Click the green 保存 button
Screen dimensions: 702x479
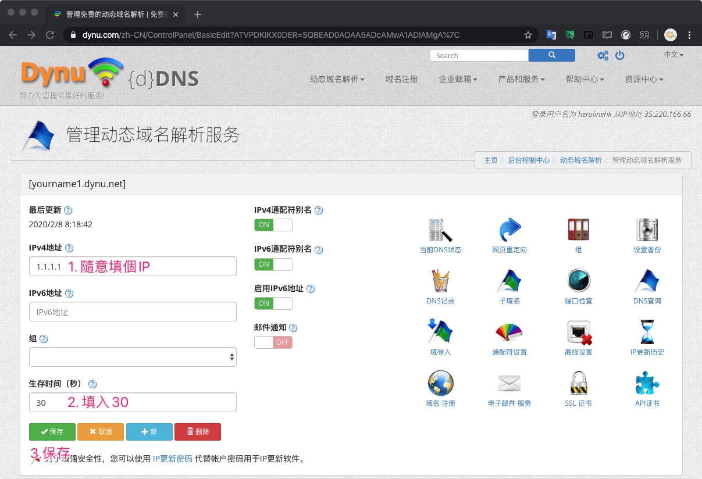[x=52, y=432]
